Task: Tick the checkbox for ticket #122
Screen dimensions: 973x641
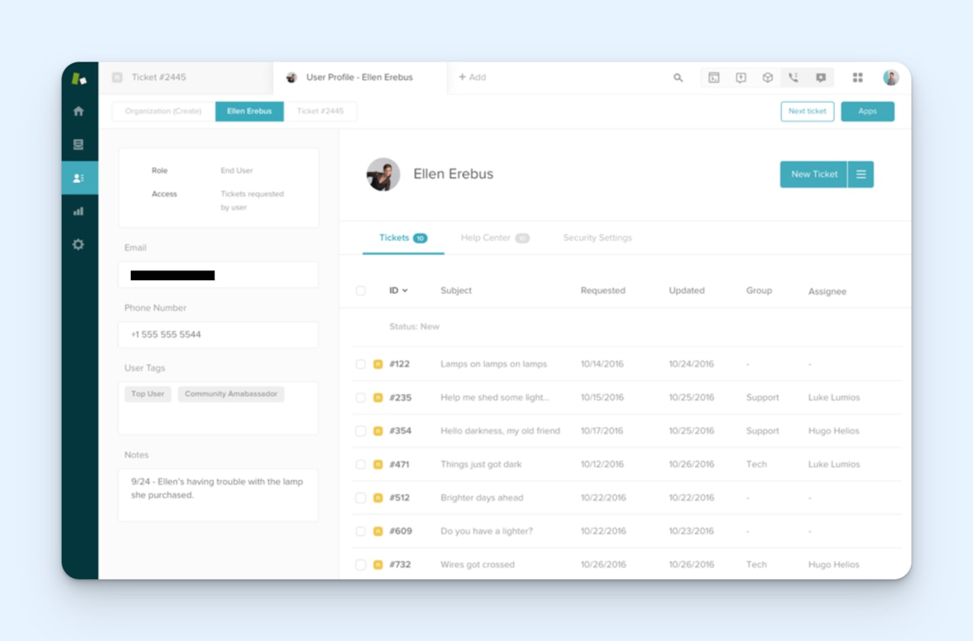Action: 360,365
